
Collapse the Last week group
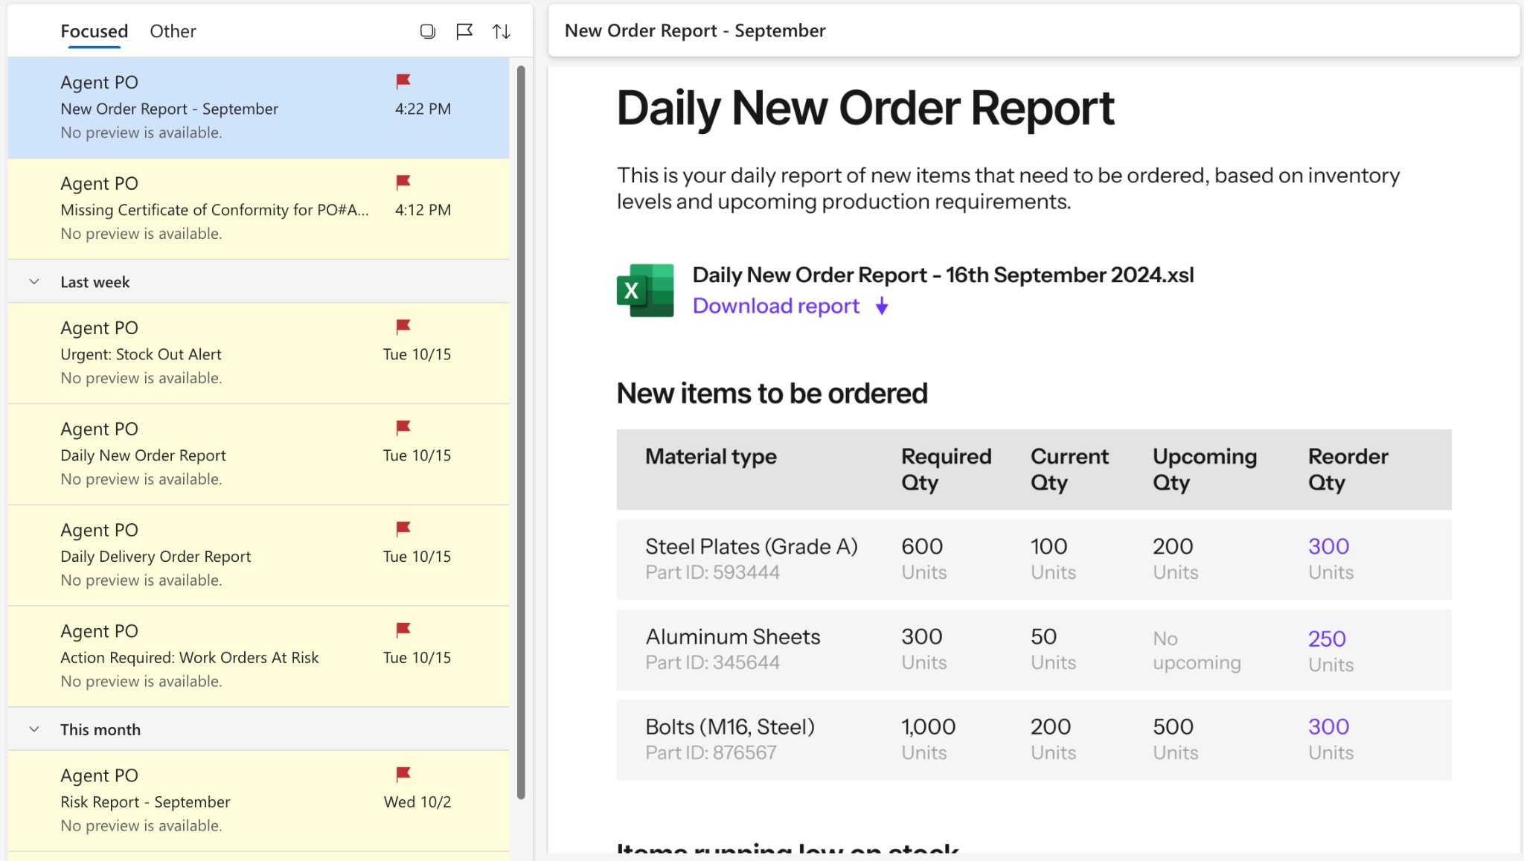34,282
